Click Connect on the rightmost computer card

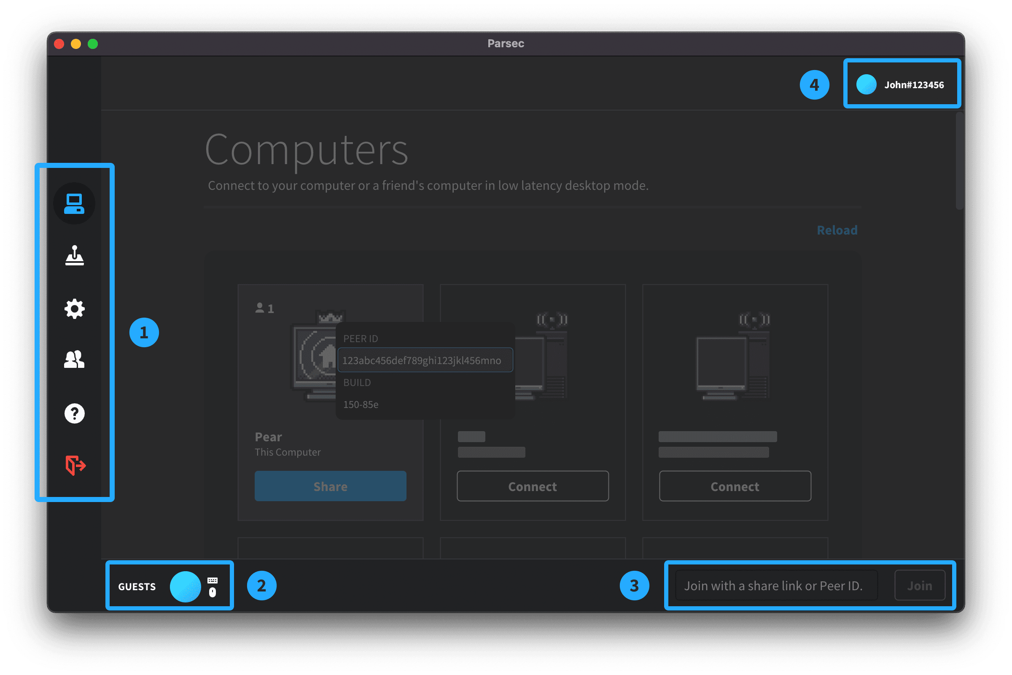(x=735, y=486)
